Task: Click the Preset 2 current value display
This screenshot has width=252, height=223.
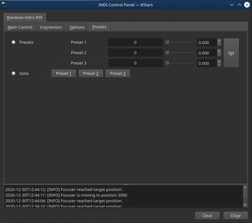Action: [x=135, y=53]
